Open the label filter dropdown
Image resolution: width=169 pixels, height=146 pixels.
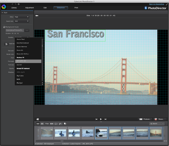[x=56, y=124]
